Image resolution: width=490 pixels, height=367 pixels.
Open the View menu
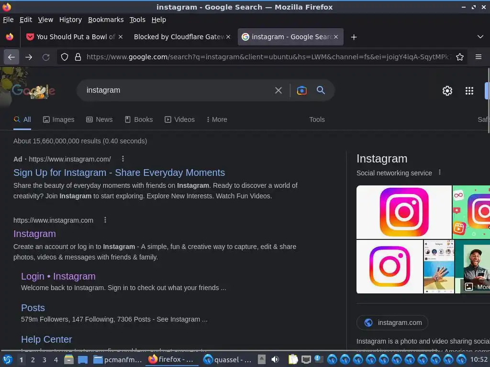(45, 20)
